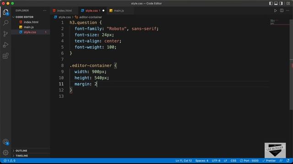Change encoding via UTF-8 status item

tap(216, 161)
